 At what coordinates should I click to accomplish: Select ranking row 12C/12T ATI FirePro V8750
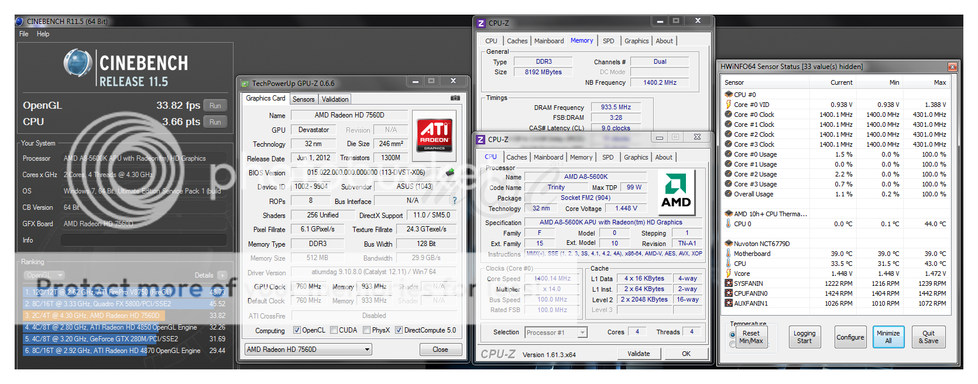(125, 292)
